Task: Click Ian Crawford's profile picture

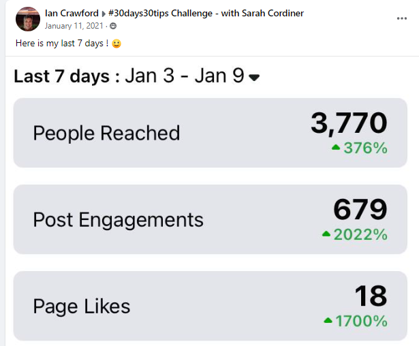Action: point(27,19)
